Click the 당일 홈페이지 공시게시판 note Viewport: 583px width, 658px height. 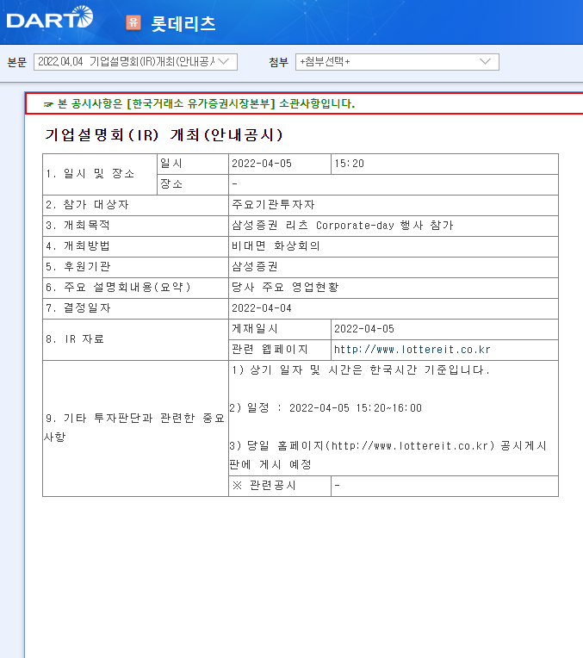coord(388,455)
